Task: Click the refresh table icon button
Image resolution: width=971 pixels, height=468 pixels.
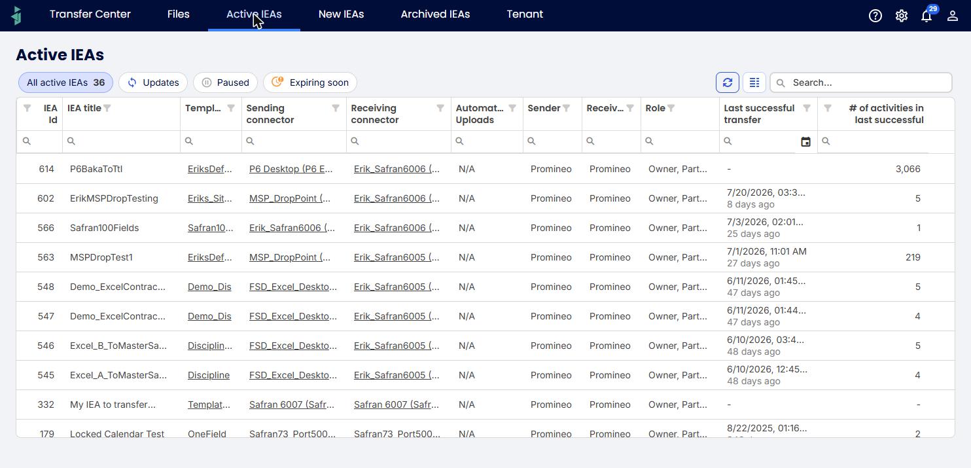Action: coord(728,82)
